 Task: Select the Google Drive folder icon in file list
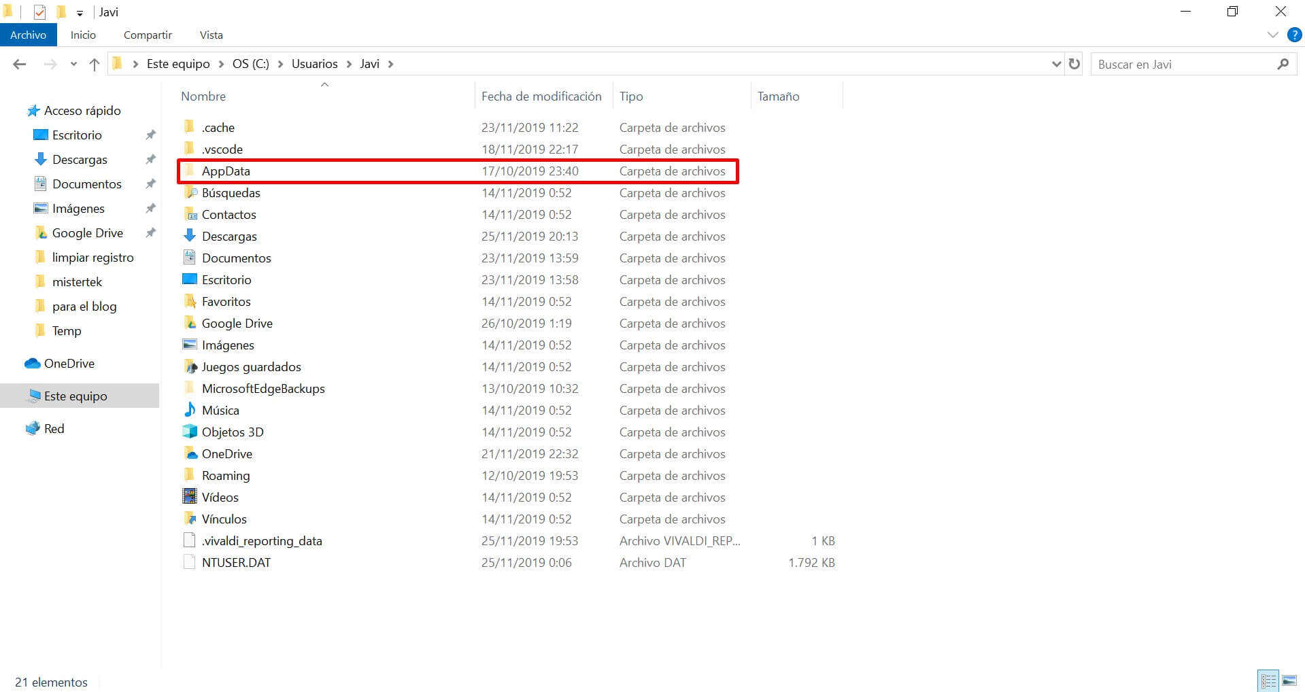(190, 322)
